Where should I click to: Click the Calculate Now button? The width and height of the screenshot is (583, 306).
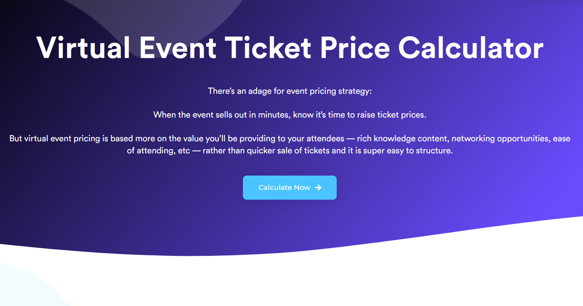[290, 187]
